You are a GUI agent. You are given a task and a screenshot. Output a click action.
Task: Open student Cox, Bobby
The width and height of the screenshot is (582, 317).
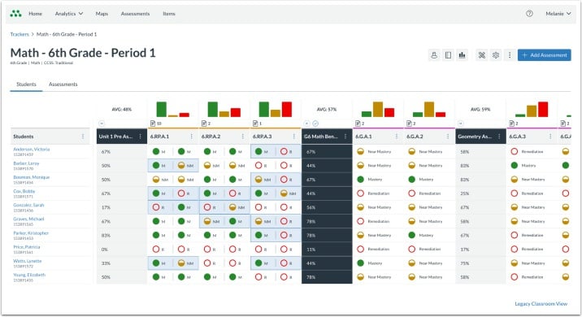(24, 191)
